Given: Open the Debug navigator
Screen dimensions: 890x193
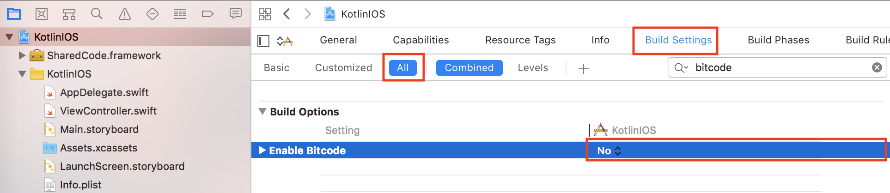Looking at the screenshot, I should tap(180, 14).
